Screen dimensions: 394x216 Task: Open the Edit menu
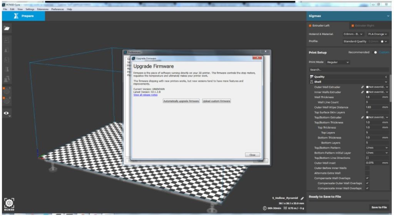[x=12, y=9]
